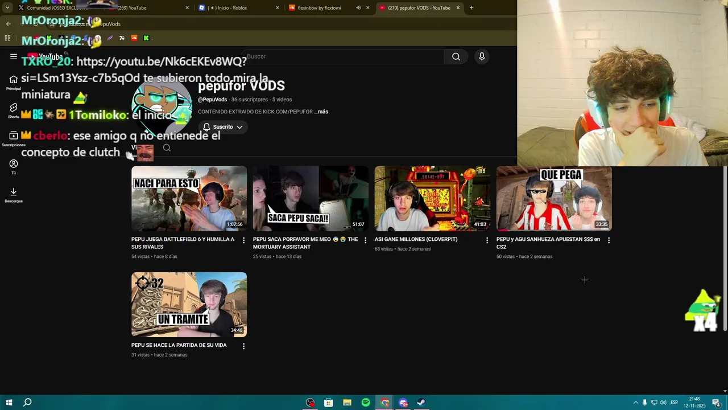The image size is (728, 410).
Task: Open title ASI GANE MILLONES (CLOVERPIT)
Action: point(416,239)
